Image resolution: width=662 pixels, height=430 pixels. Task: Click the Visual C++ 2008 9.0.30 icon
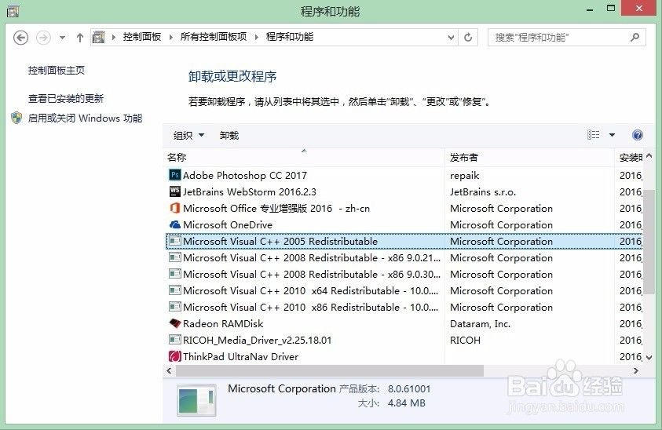(x=175, y=274)
